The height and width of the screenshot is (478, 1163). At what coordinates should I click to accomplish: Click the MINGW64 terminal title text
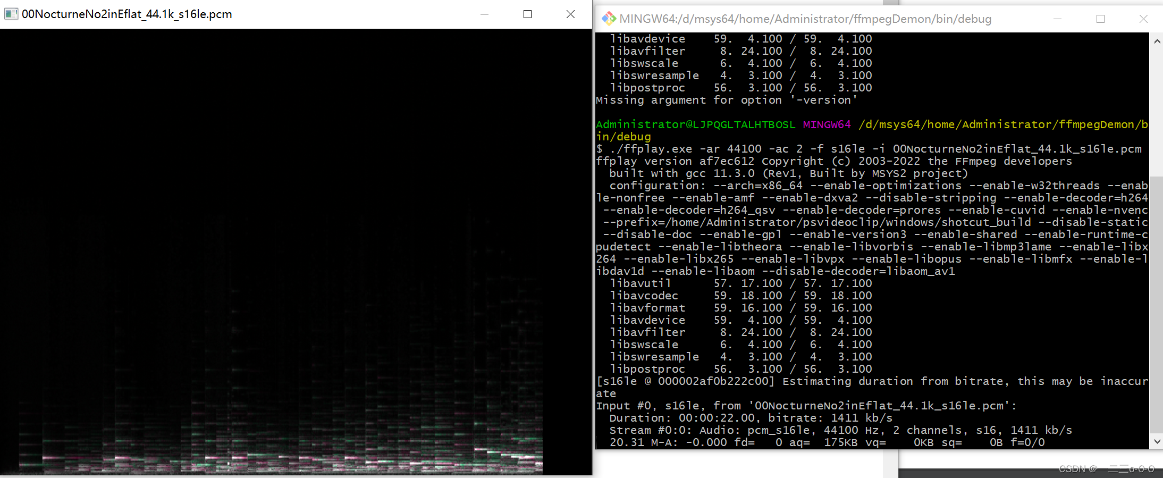(805, 19)
